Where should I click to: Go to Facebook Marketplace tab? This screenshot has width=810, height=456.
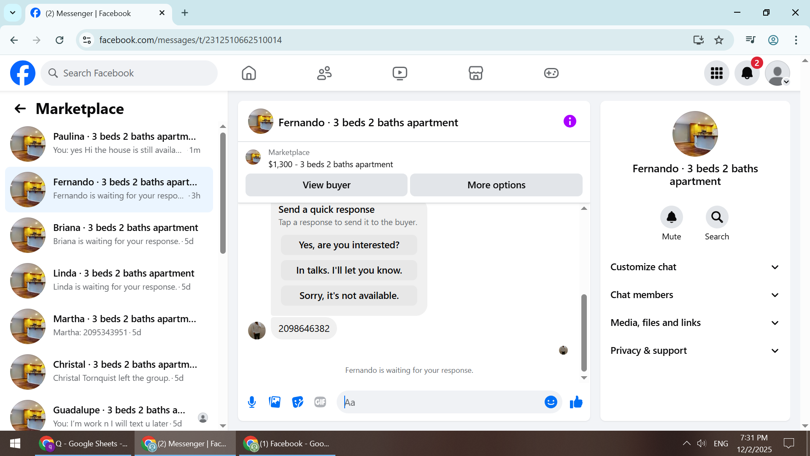coord(475,73)
